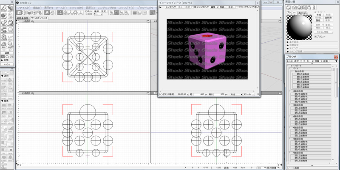Screen dimensions: 340x170
Task: Click the 保存... button in image window
Action: (x=223, y=7)
